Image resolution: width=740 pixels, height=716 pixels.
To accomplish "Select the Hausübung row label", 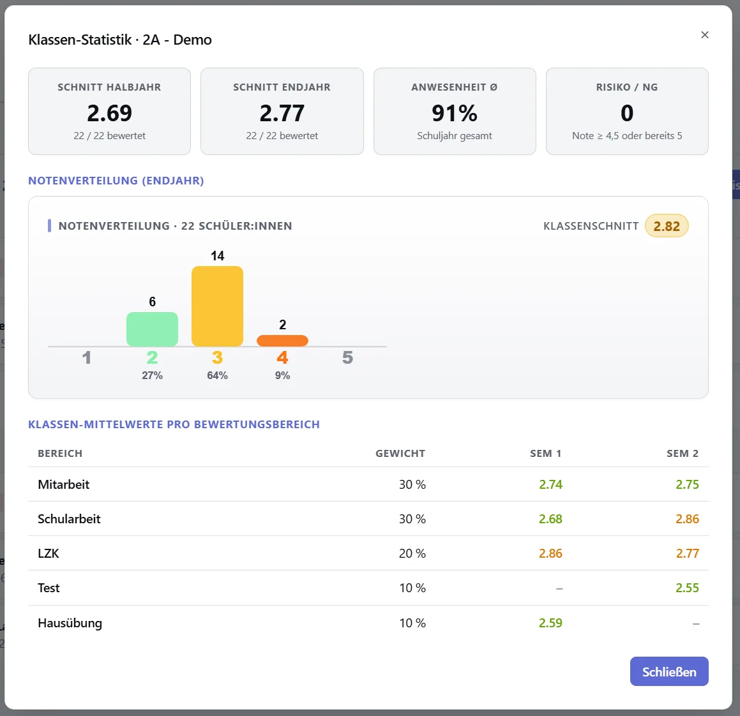I will (x=70, y=623).
